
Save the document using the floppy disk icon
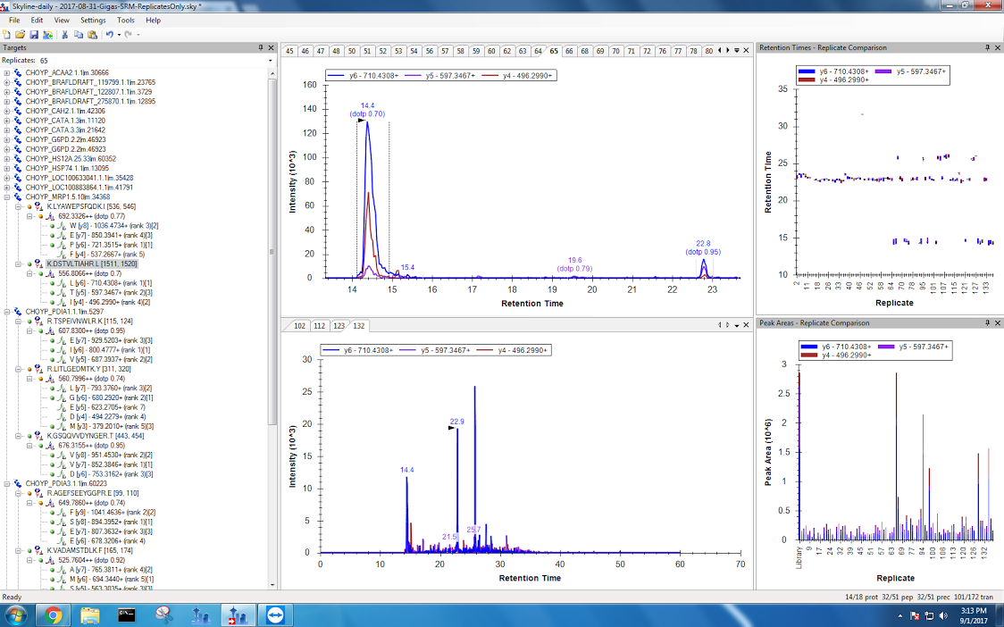coord(33,35)
